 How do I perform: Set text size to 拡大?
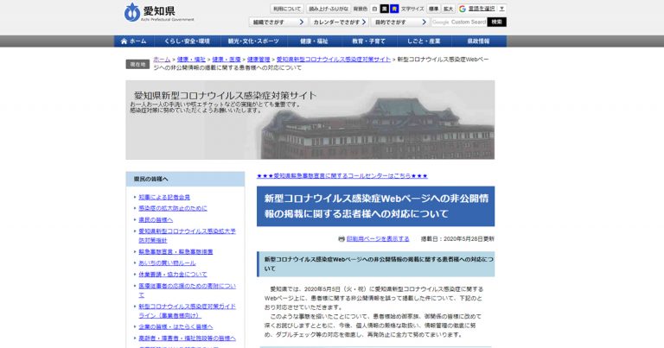coord(448,9)
